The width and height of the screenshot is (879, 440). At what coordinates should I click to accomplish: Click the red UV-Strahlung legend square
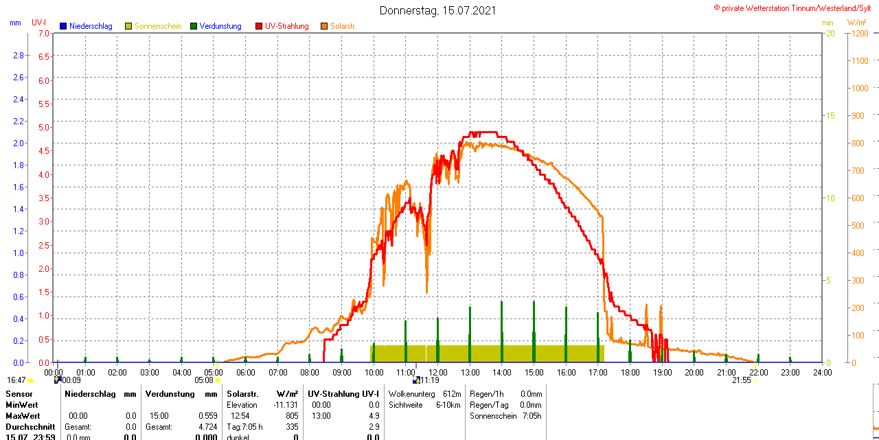coord(259,26)
